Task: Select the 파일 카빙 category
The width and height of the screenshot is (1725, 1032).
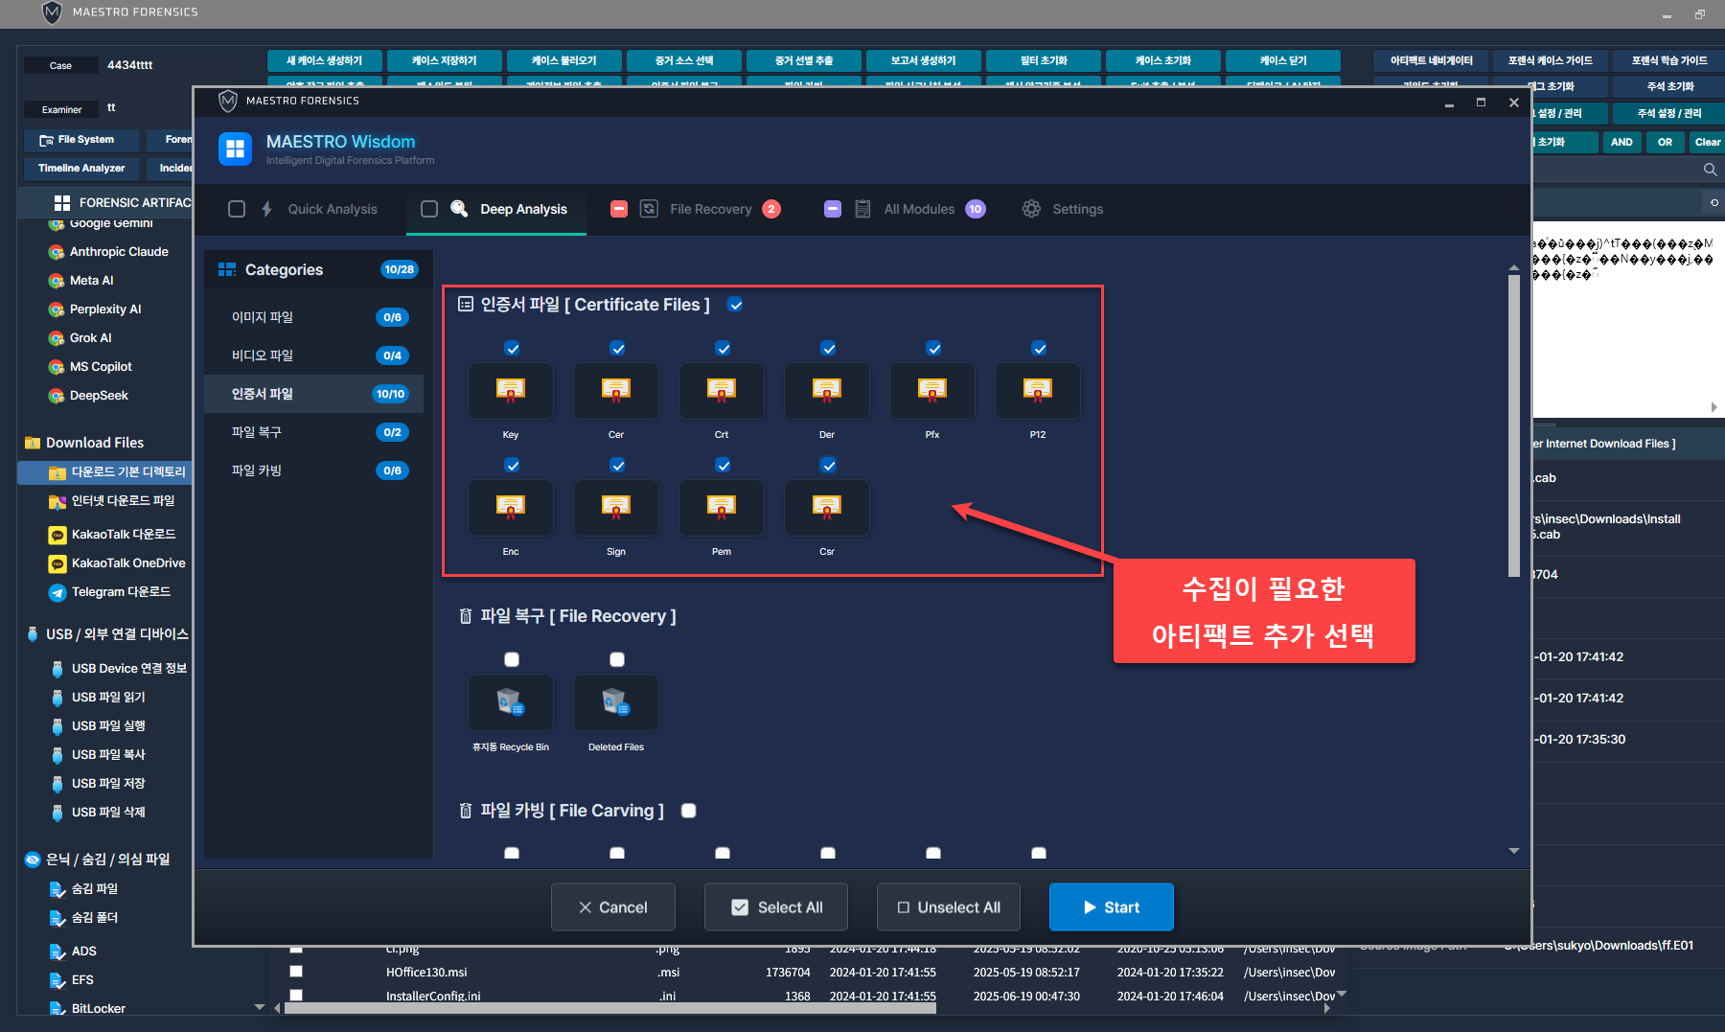Action: [257, 470]
